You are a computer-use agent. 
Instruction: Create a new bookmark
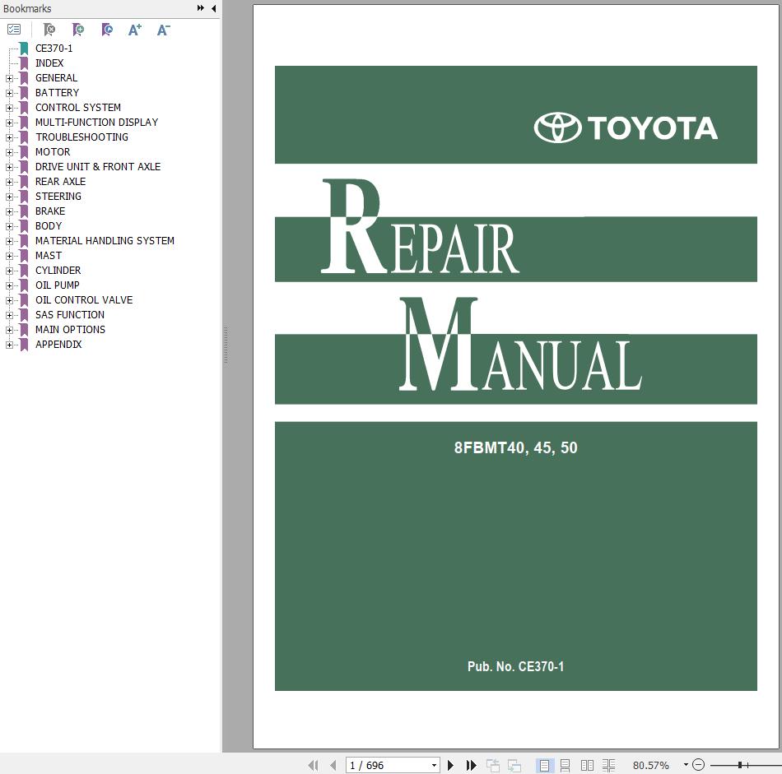point(78,30)
